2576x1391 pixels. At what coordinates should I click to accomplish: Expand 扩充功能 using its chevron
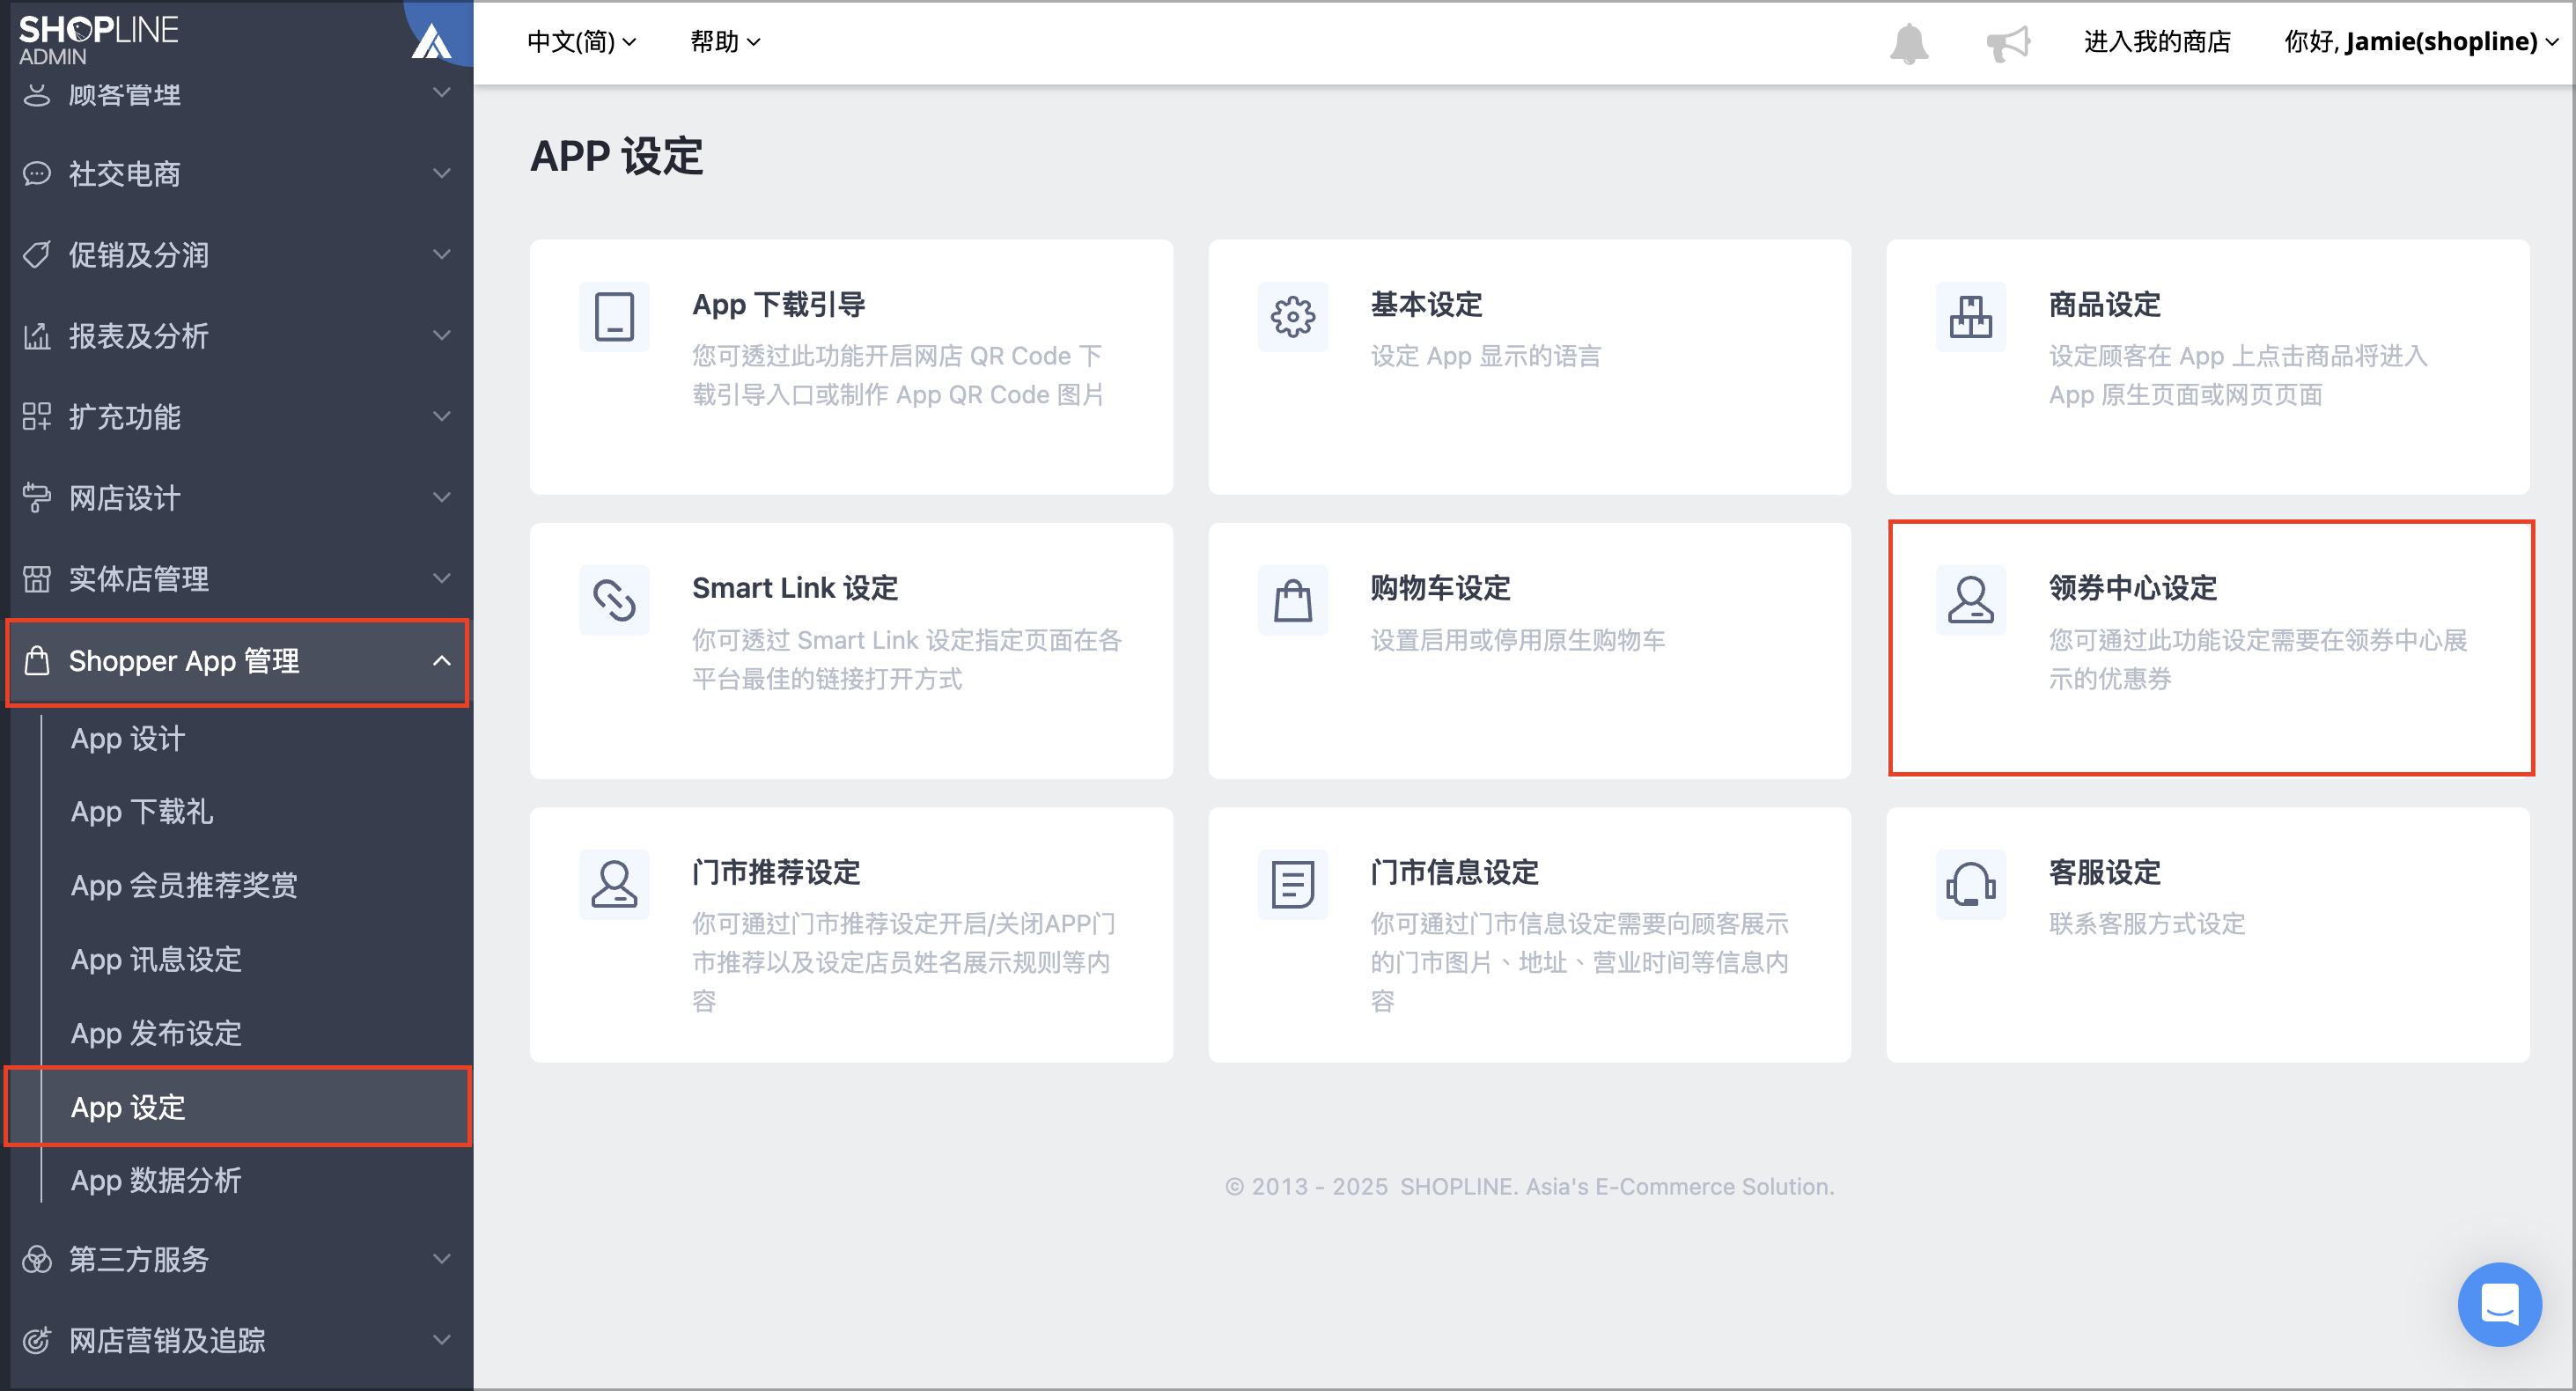click(441, 417)
